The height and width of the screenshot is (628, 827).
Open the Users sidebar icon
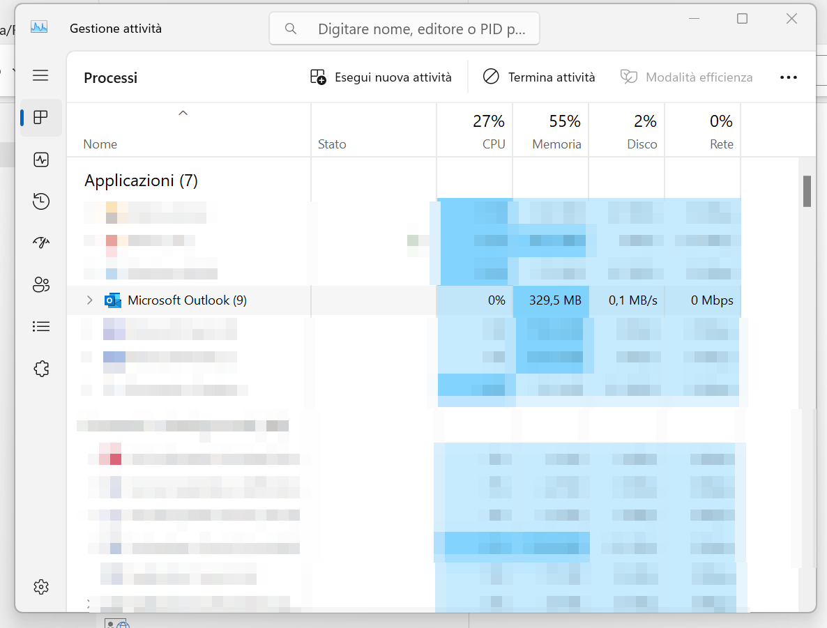[x=40, y=285]
